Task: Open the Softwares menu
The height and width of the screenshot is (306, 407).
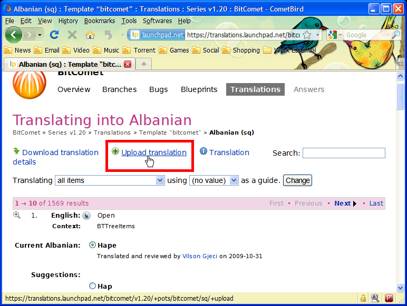Action: [157, 21]
